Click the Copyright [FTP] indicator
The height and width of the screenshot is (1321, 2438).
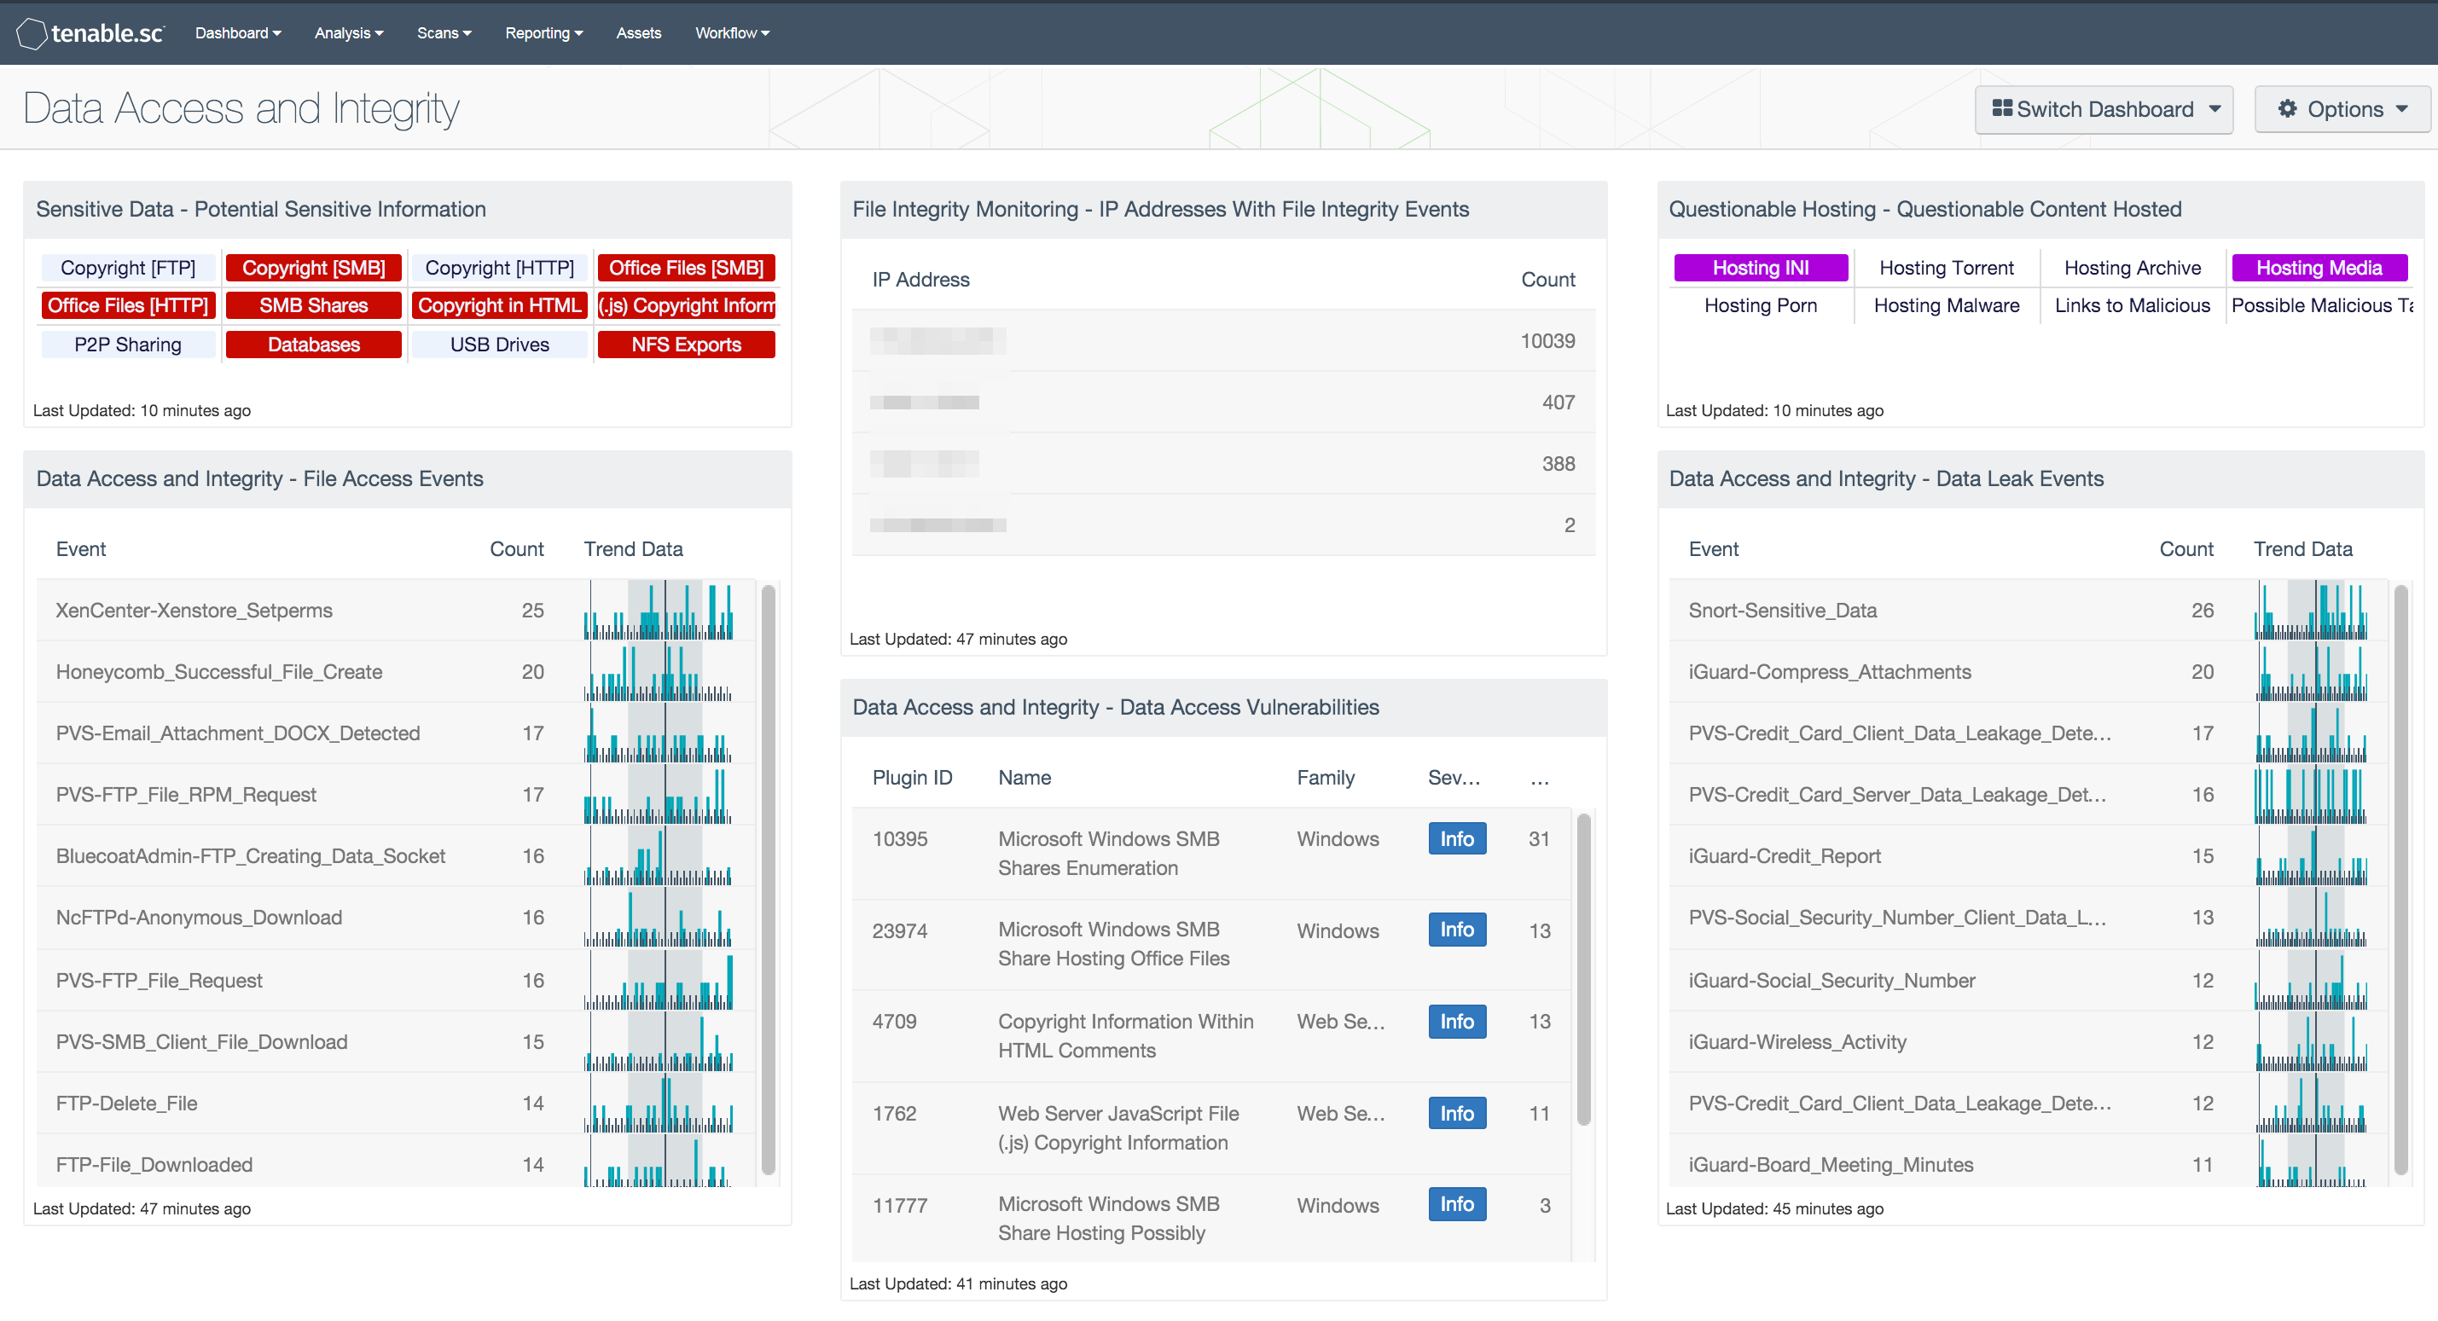pyautogui.click(x=128, y=268)
